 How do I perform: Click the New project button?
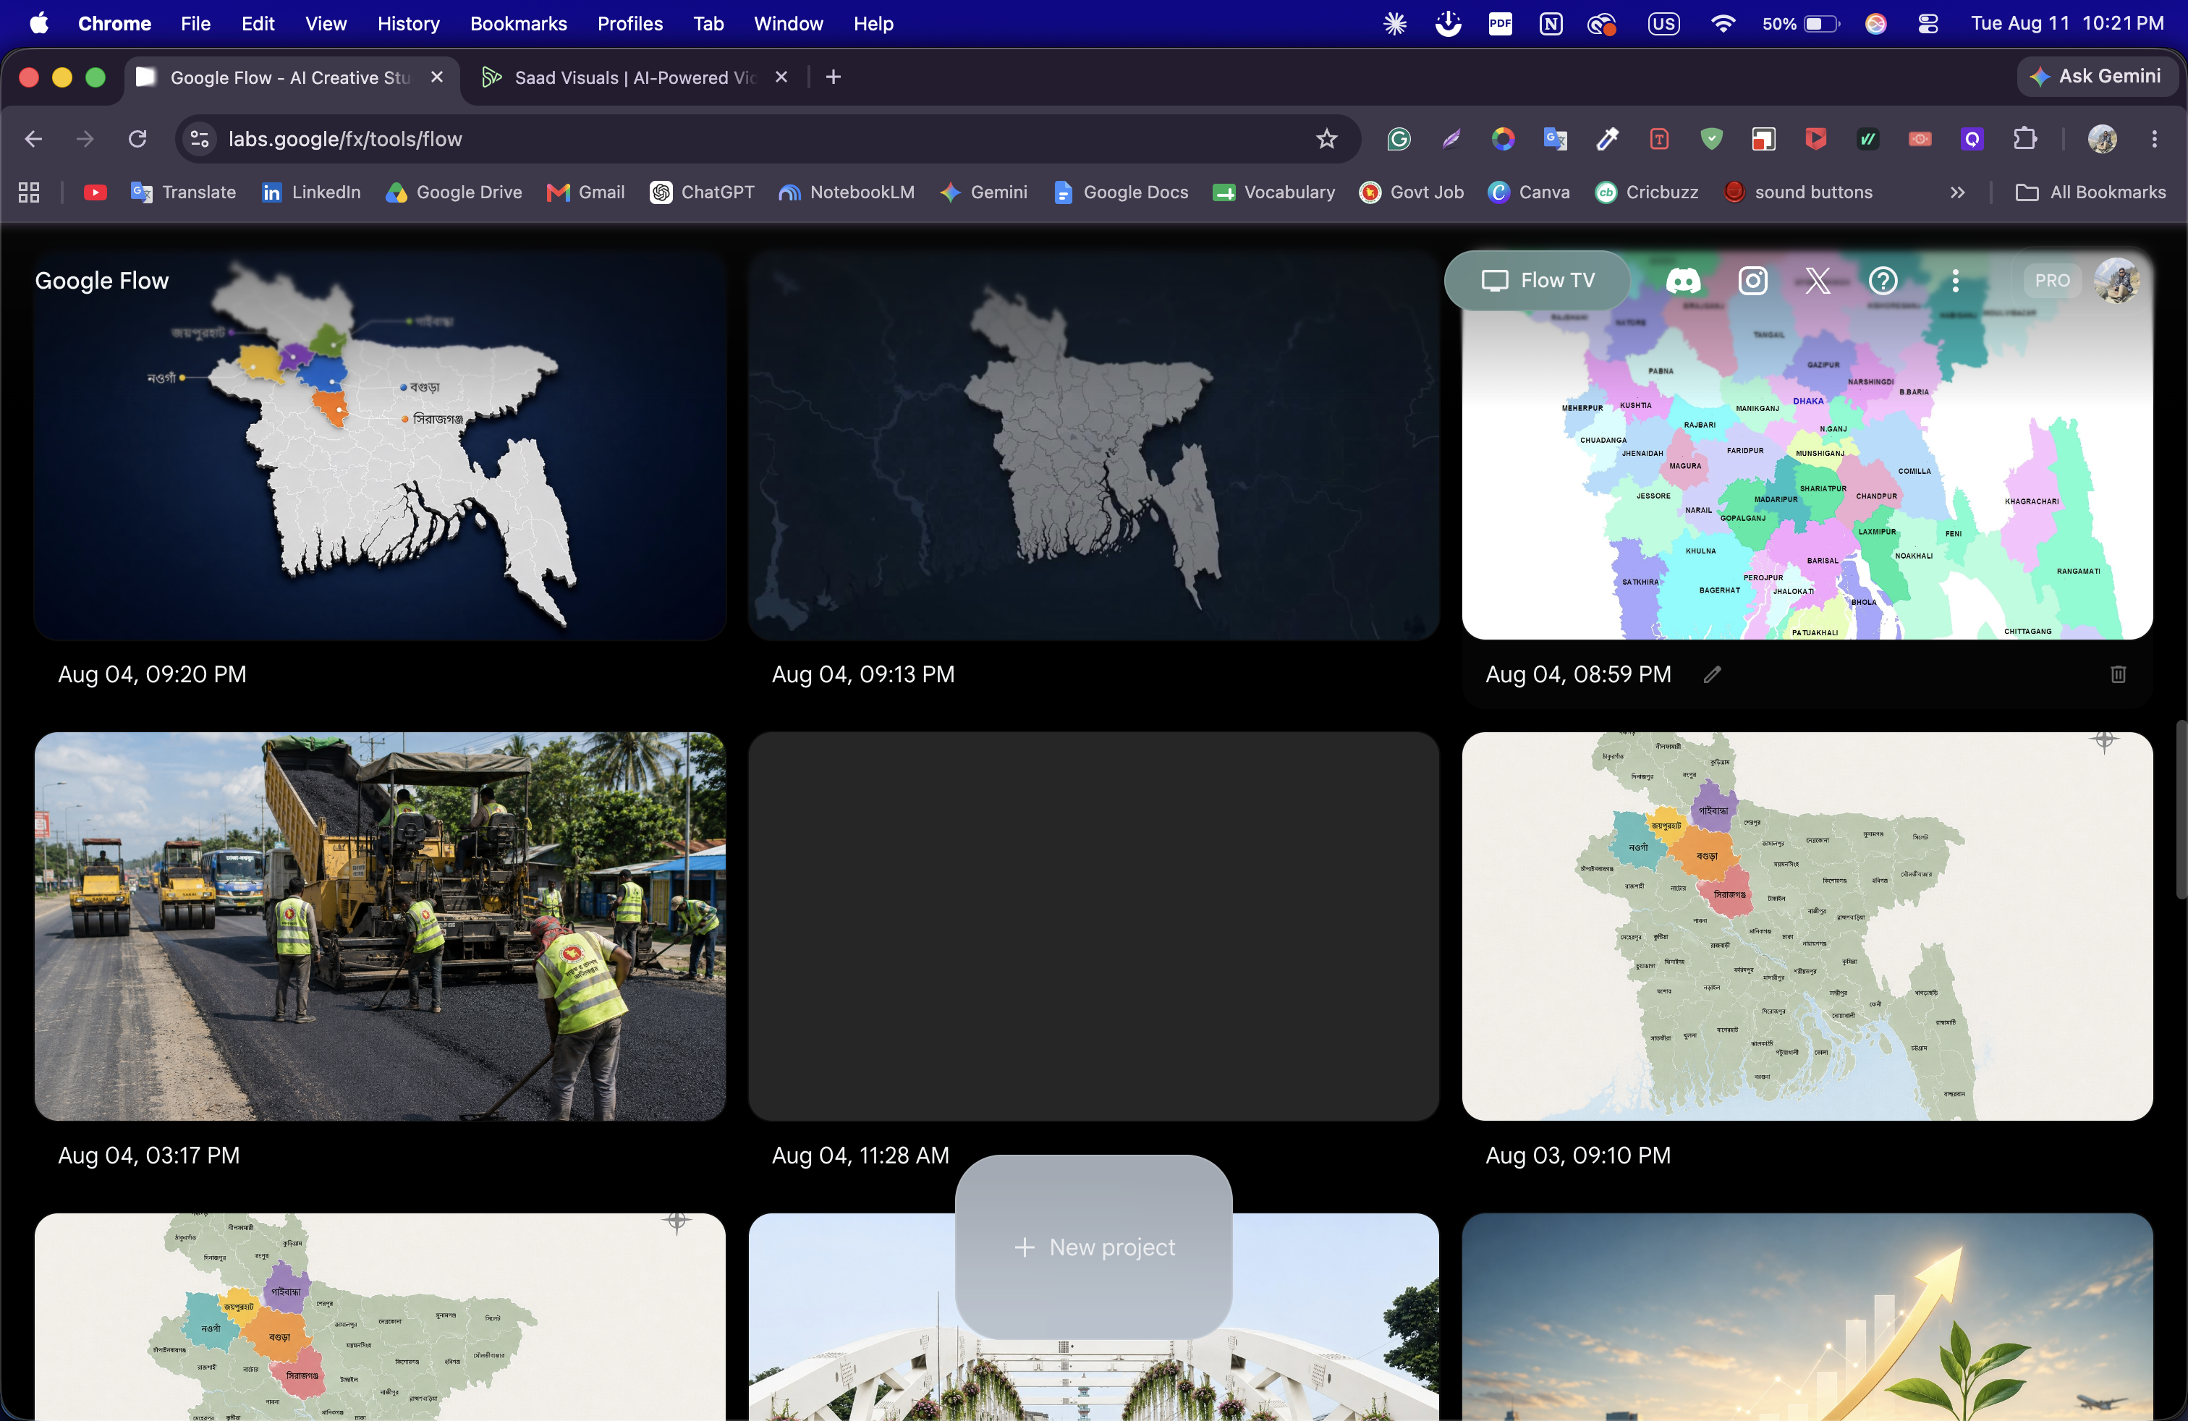(x=1094, y=1247)
